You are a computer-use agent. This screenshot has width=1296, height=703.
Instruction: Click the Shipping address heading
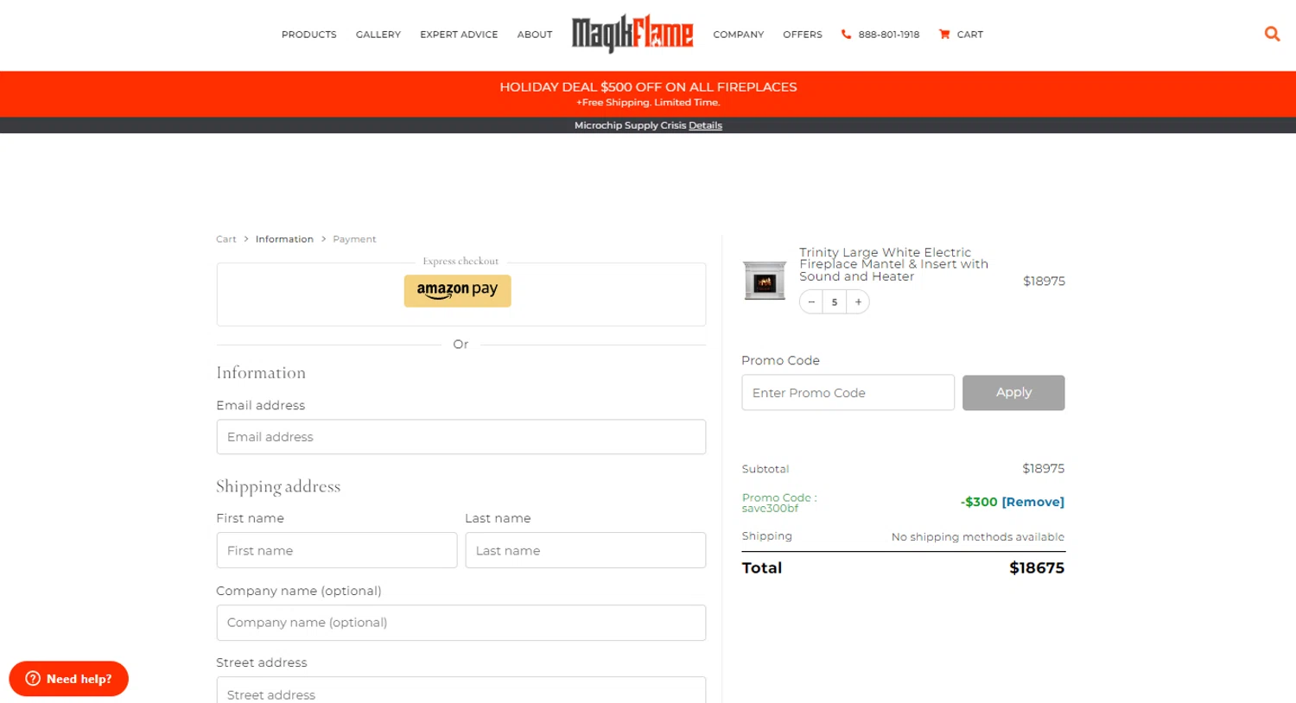coord(278,486)
